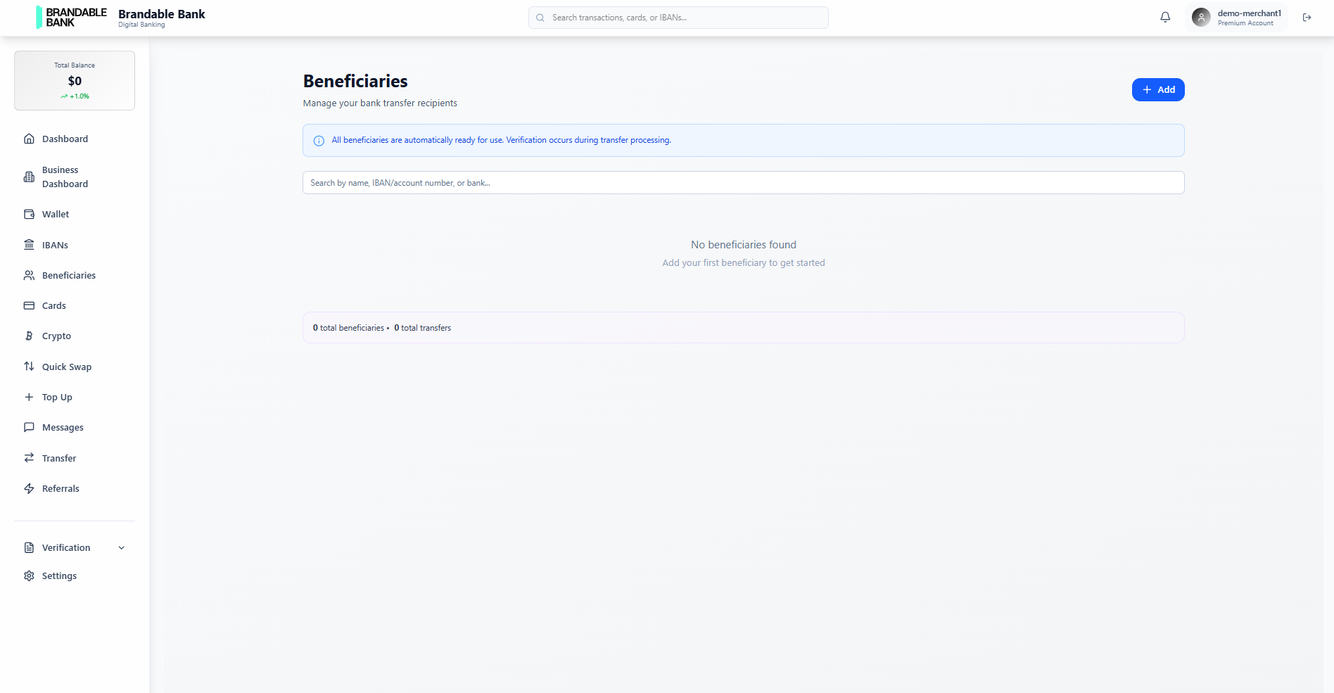Open Crypto via the Bitcoin icon
Image resolution: width=1334 pixels, height=693 pixels.
pyautogui.click(x=29, y=336)
